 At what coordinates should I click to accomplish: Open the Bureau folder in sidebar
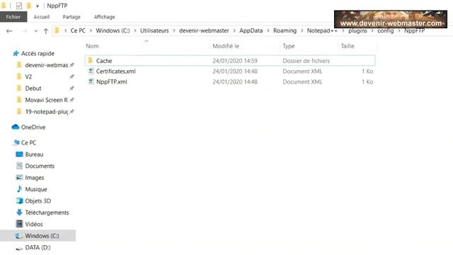pos(34,154)
